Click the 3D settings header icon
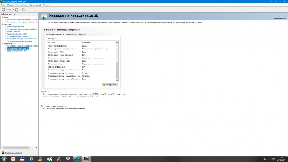This screenshot has width=288, height=162. (44, 16)
